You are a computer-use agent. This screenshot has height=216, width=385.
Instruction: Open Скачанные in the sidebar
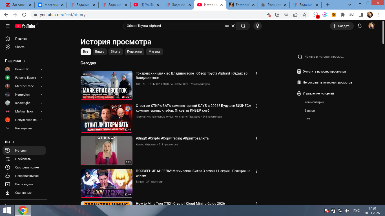24,193
